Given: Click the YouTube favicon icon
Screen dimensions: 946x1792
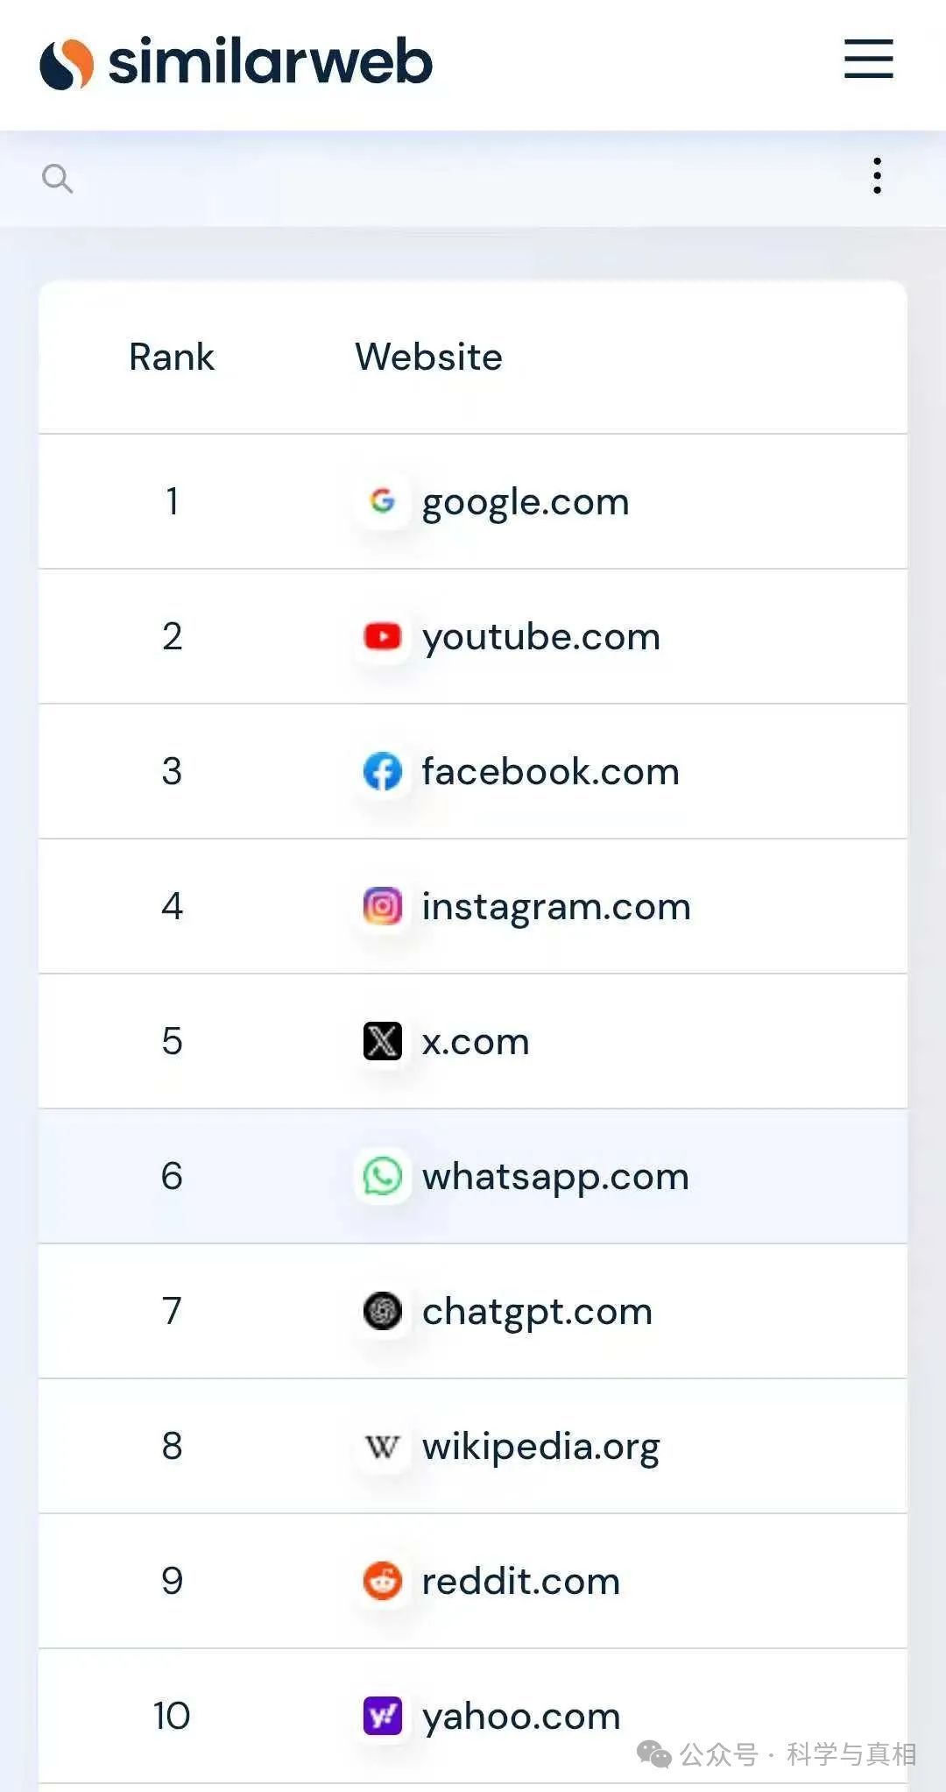Looking at the screenshot, I should coord(382,636).
